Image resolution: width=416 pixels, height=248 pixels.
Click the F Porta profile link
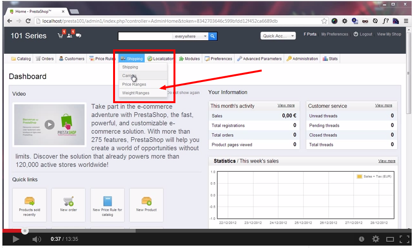[310, 34]
